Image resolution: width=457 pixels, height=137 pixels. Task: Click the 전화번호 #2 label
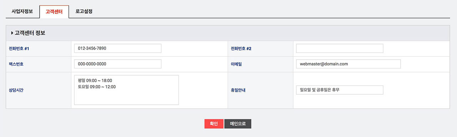pyautogui.click(x=241, y=49)
